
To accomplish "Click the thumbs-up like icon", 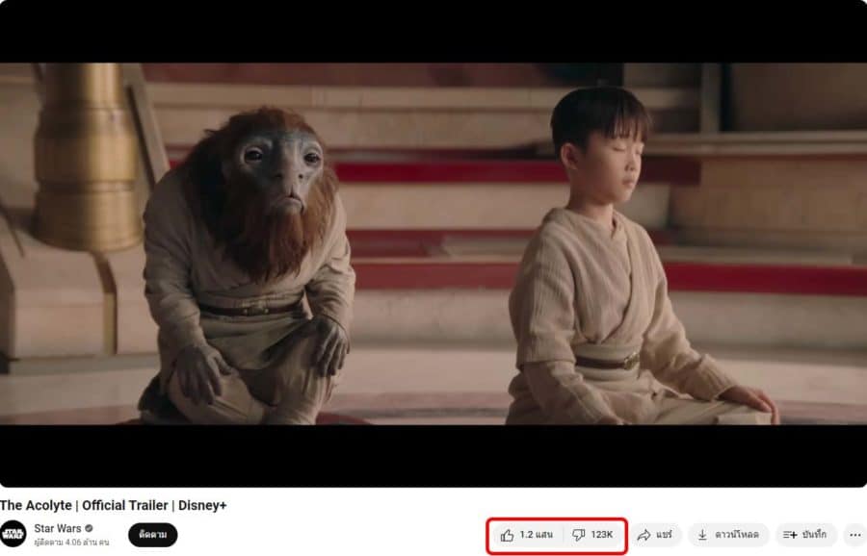I will tap(507, 535).
